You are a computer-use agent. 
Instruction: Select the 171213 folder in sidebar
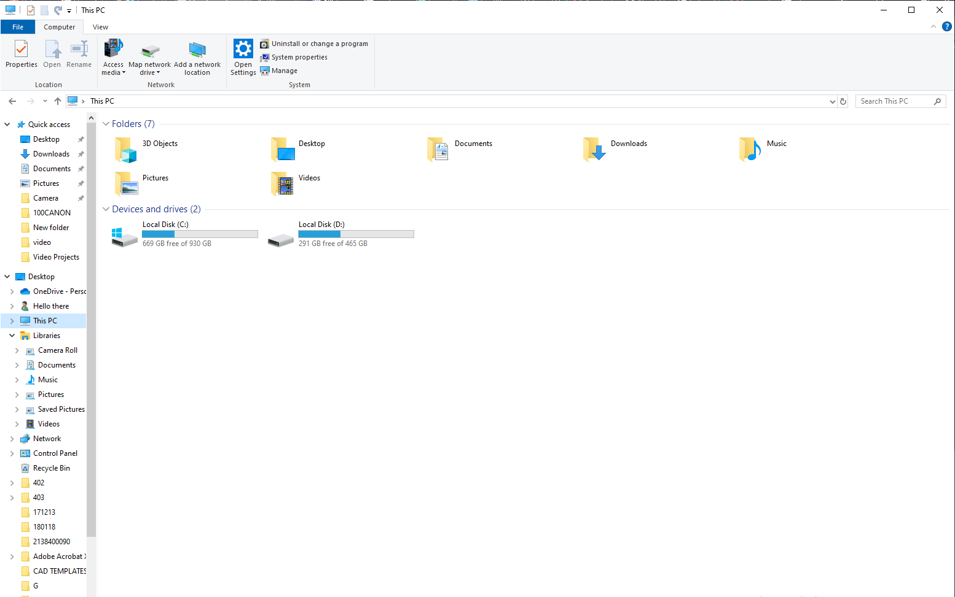tap(44, 512)
